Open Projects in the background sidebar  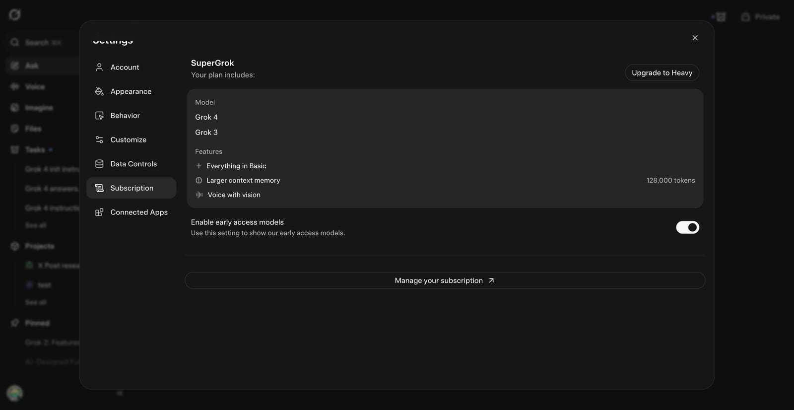coord(40,246)
